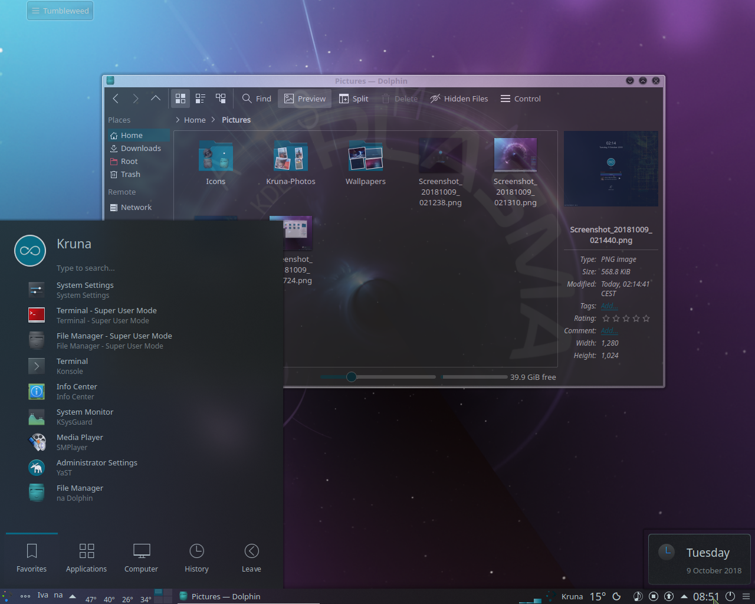Viewport: 755px width, 604px height.
Task: Select Screenshot_20181009_021310.png thumbnail
Action: coord(516,156)
